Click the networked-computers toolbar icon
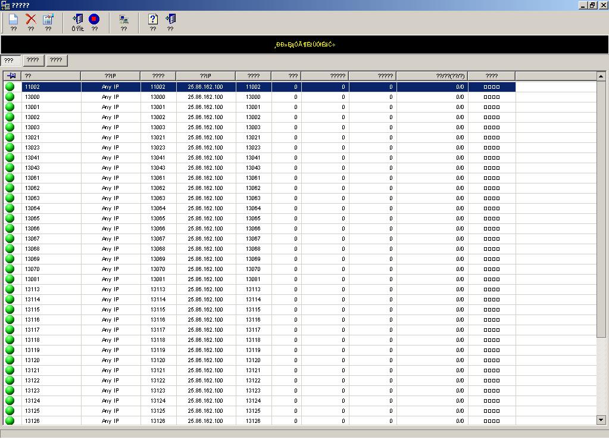Screen dimensions: 609x439 [124, 20]
